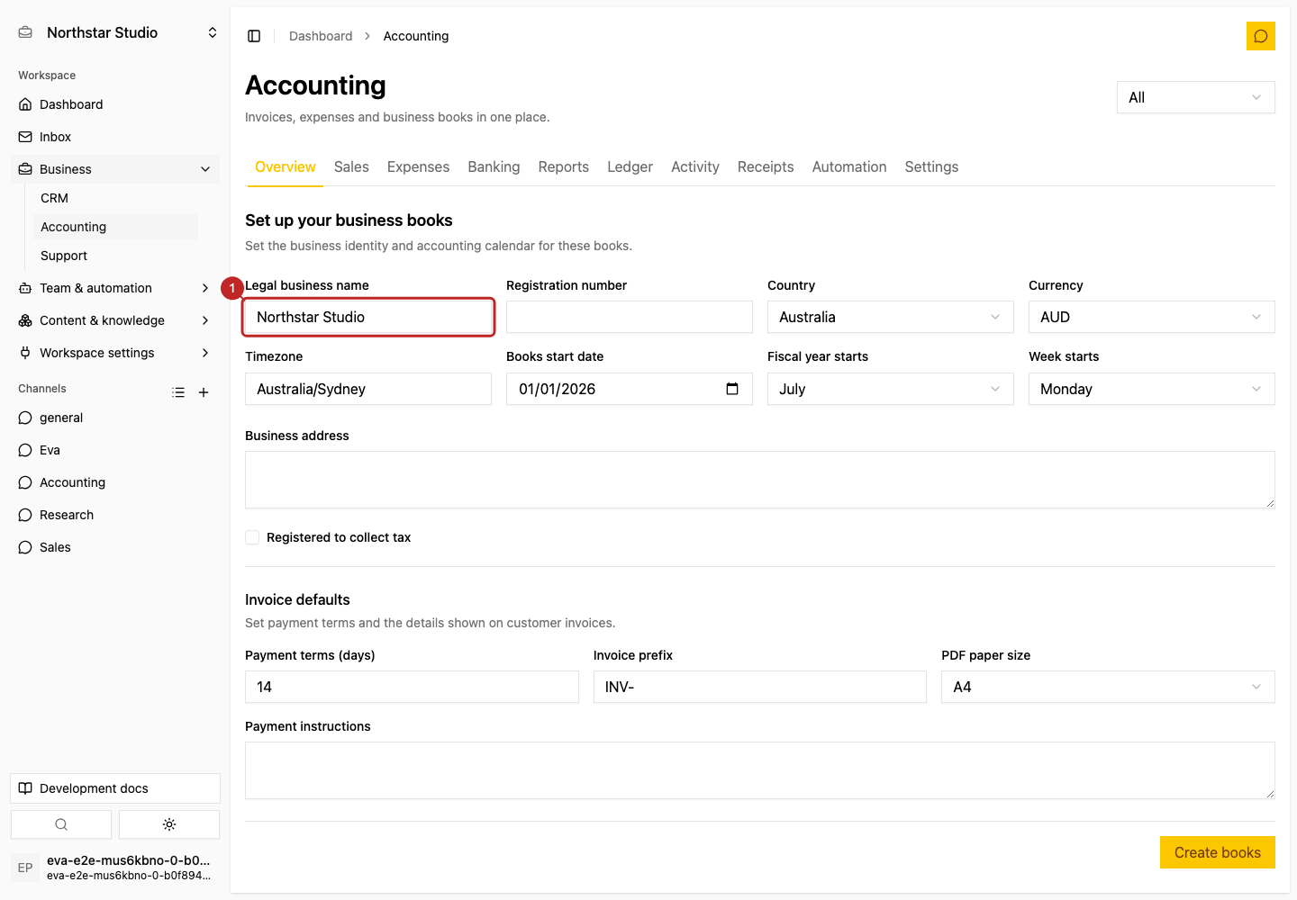This screenshot has height=900, width=1297.
Task: Add a new channel with plus icon
Action: [204, 392]
